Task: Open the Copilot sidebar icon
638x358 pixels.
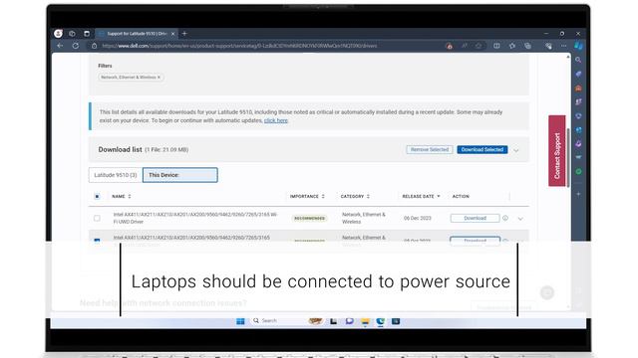Action: 578,46
